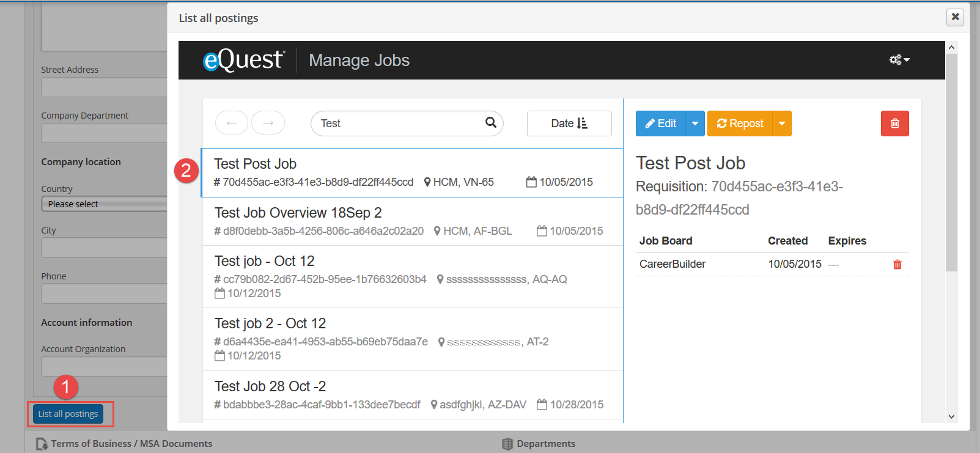Select the Test job 2 - Oct 12 entry
Screen dimensions: 980x453
[413, 339]
